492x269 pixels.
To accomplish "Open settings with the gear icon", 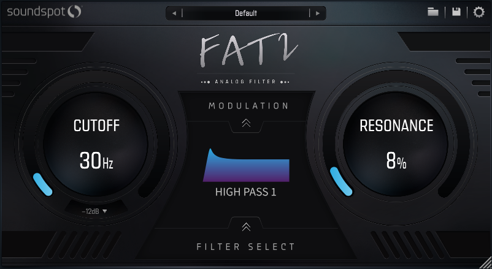I will 479,12.
